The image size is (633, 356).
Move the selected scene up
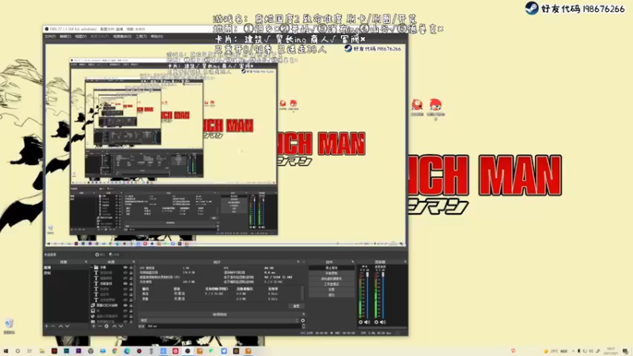[x=61, y=326]
